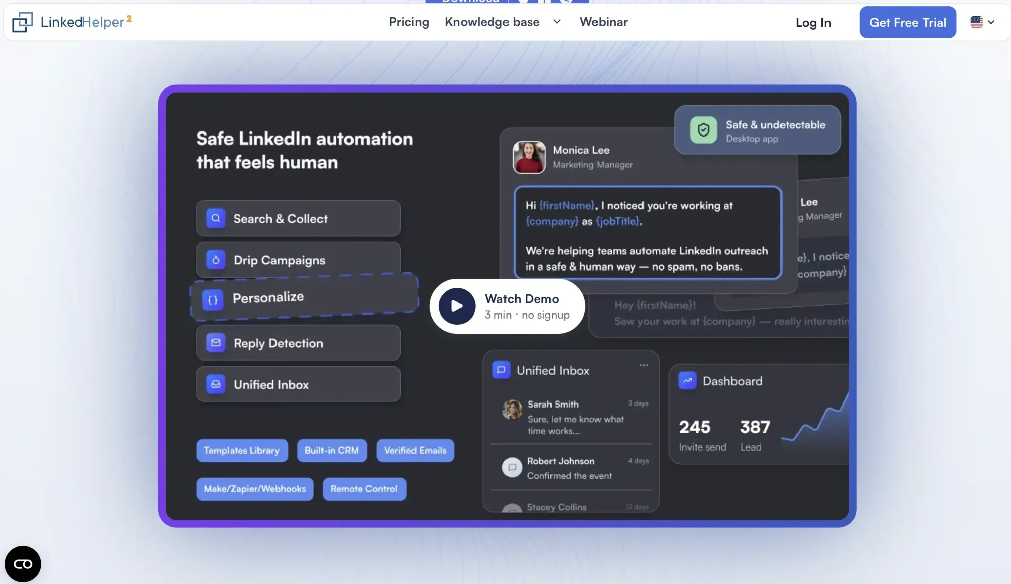Open the Knowledge base menu item
Screen dimensions: 1011x584
click(x=492, y=22)
